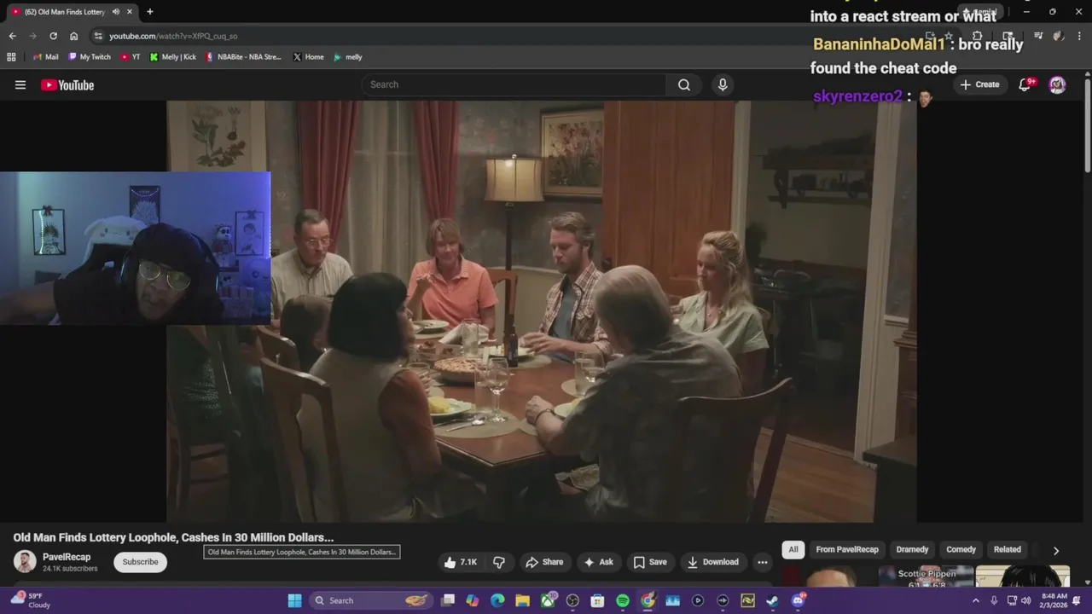
Task: Select the Comedy chip
Action: pos(961,550)
